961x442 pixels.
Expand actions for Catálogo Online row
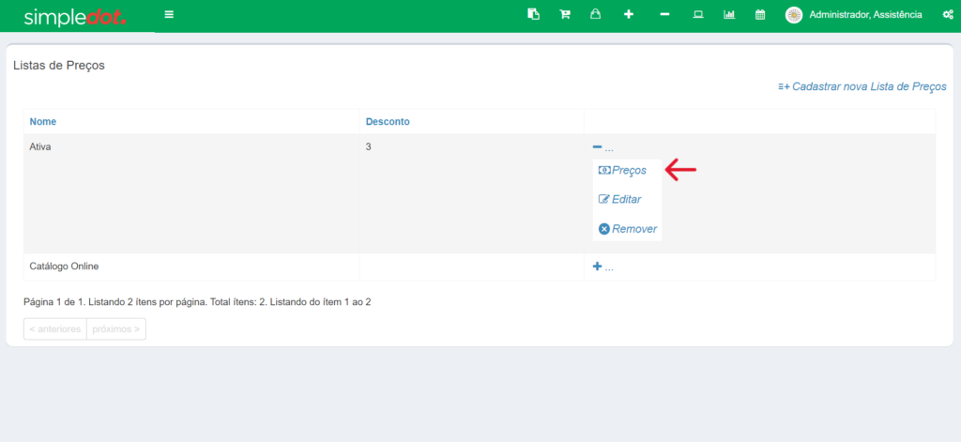[603, 267]
